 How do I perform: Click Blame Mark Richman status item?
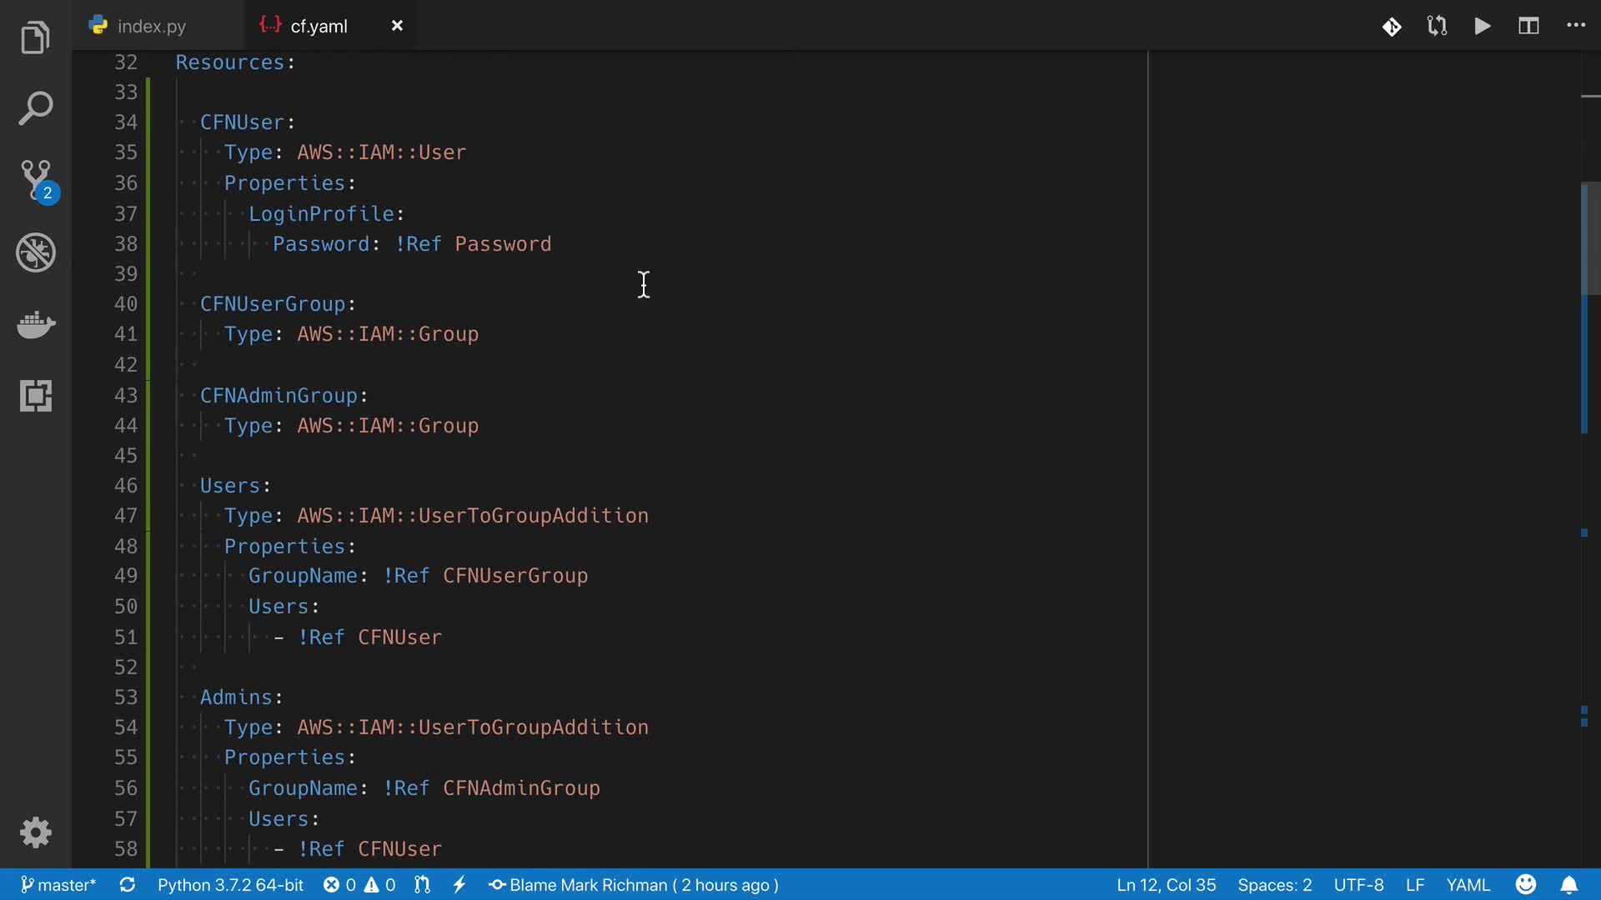(634, 885)
